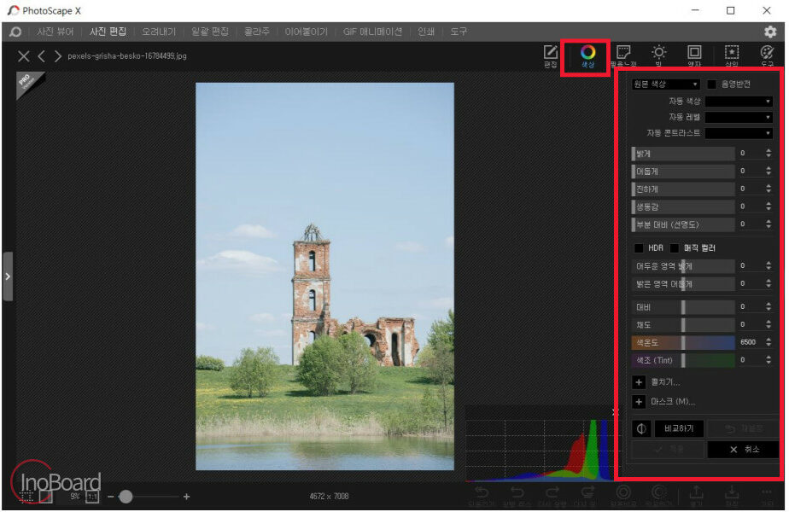
Task: Click the 비교하기 button
Action: click(x=679, y=428)
